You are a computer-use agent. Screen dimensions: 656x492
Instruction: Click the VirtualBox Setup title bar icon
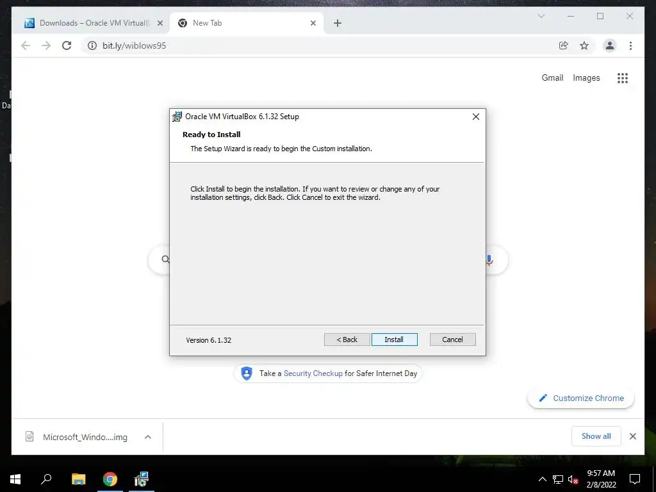177,117
